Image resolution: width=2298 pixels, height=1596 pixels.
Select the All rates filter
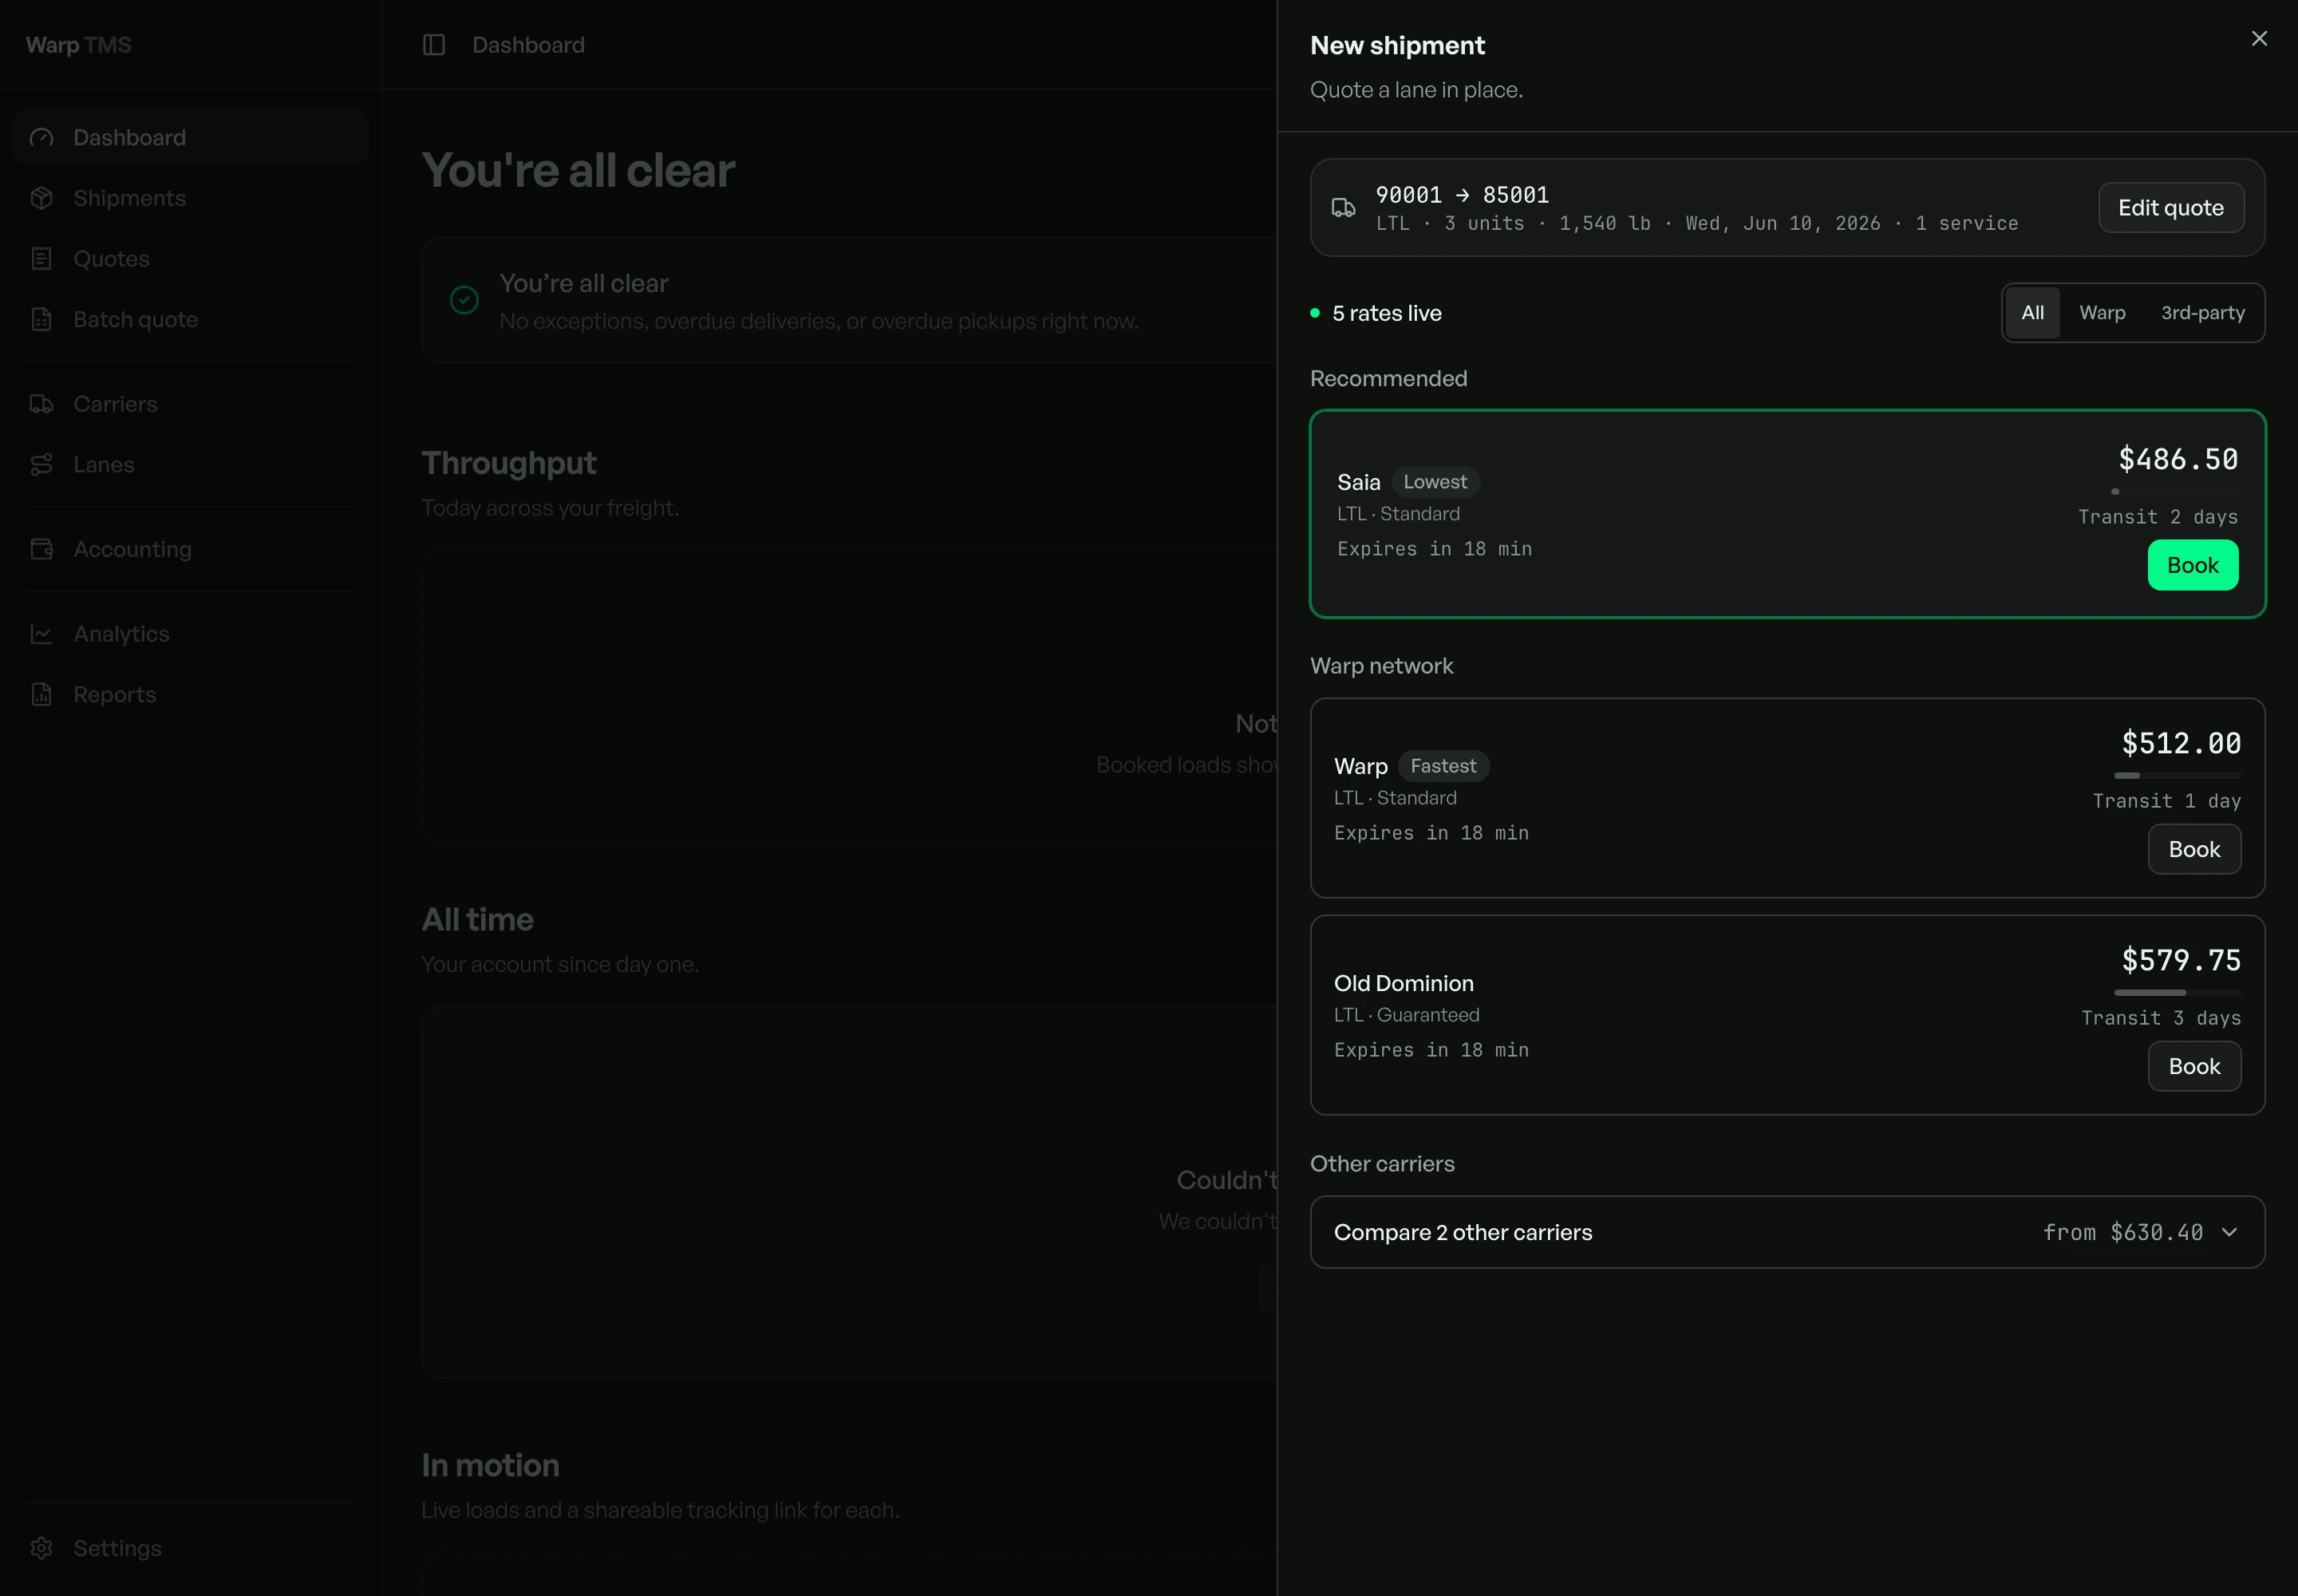[2032, 313]
